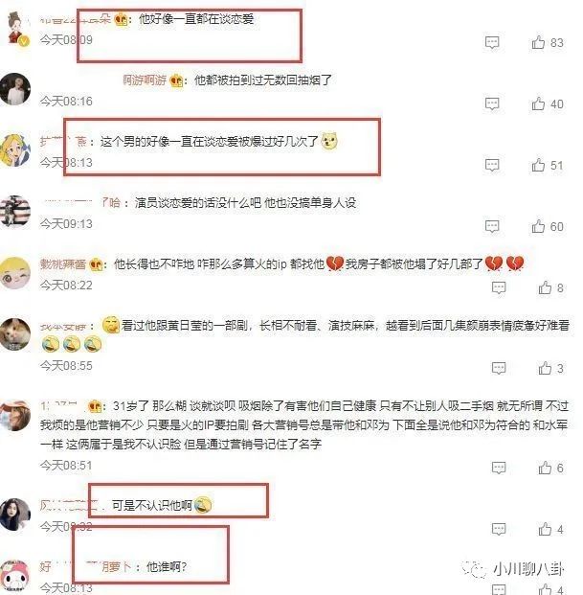
Task: Reply to the 今天08:13 doge emoji comment
Action: click(x=492, y=165)
